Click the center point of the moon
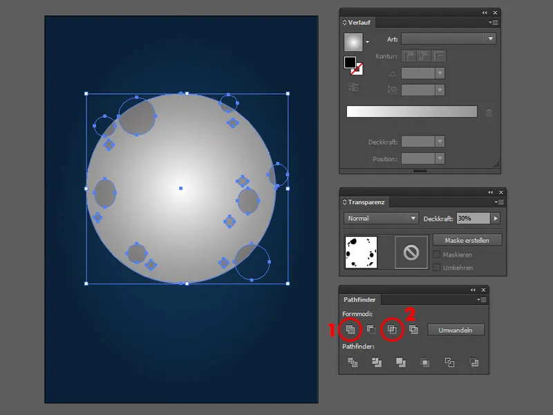The width and height of the screenshot is (553, 415). (180, 188)
